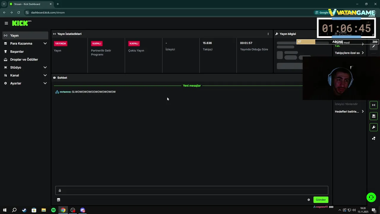
Task: Open the Yayın sidebar section
Action: 25,35
